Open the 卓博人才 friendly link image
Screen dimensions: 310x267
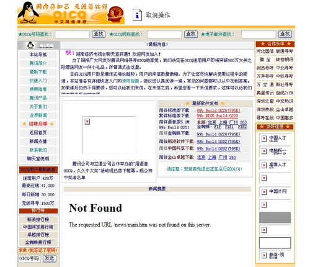tap(275, 165)
